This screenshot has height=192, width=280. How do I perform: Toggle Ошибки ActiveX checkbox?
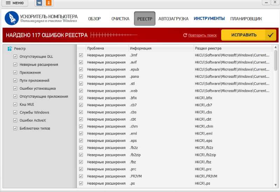pyautogui.click(x=15, y=120)
